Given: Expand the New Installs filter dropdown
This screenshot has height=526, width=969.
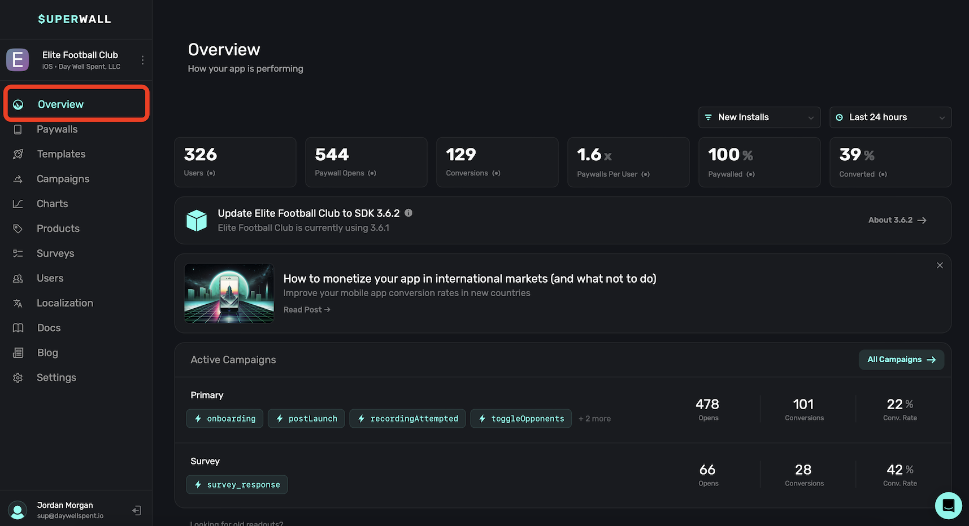Looking at the screenshot, I should tap(759, 117).
